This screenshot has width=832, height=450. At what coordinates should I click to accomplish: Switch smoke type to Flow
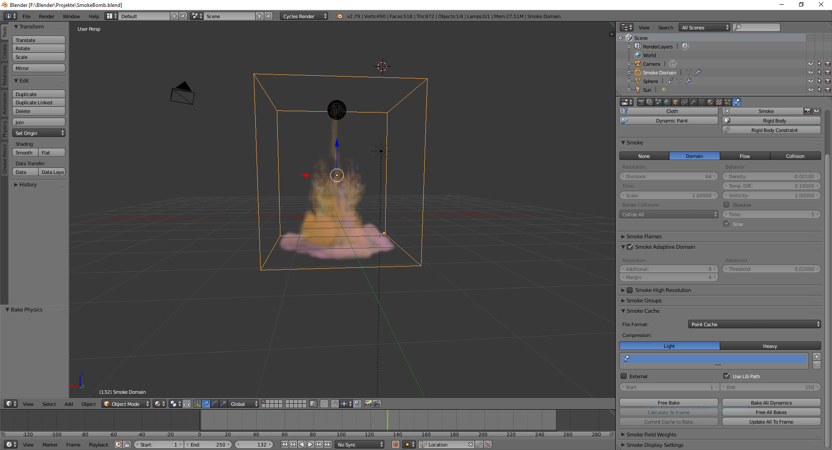coord(745,156)
